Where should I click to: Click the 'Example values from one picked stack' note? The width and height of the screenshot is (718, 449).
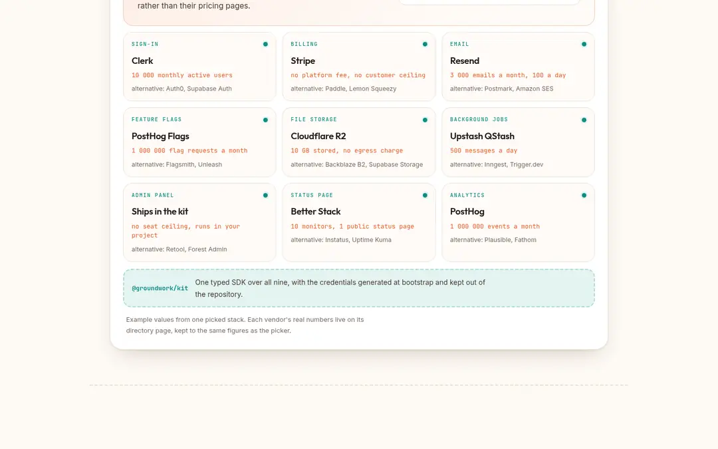tap(245, 325)
